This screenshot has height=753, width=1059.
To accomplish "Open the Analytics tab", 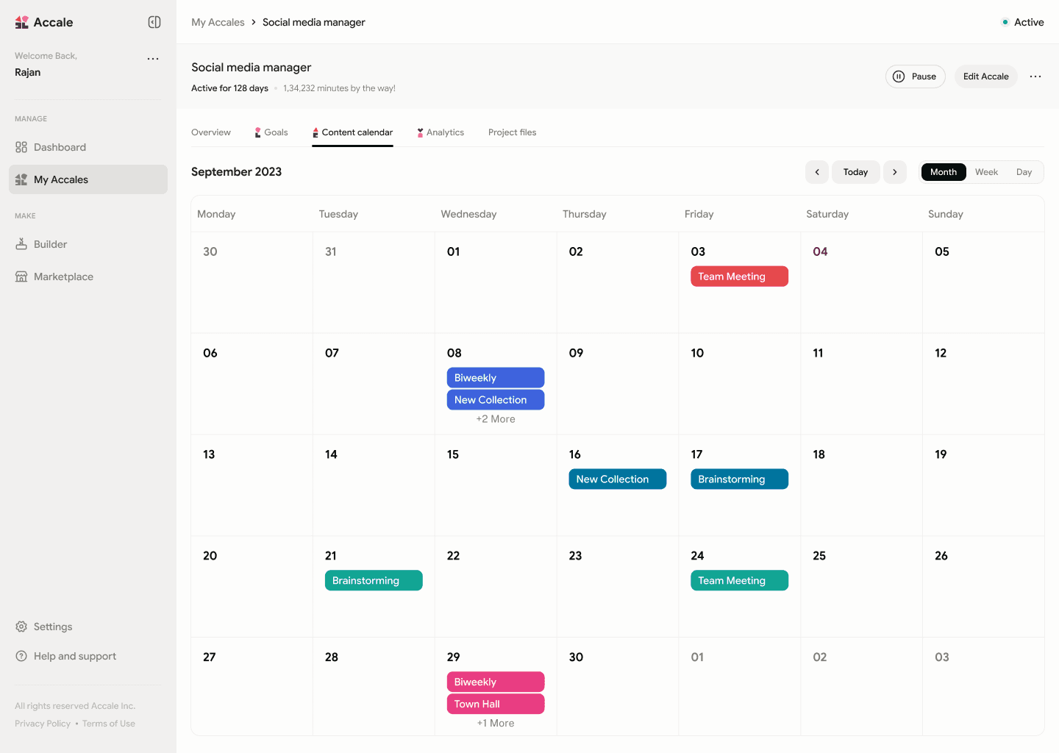I will coord(441,132).
